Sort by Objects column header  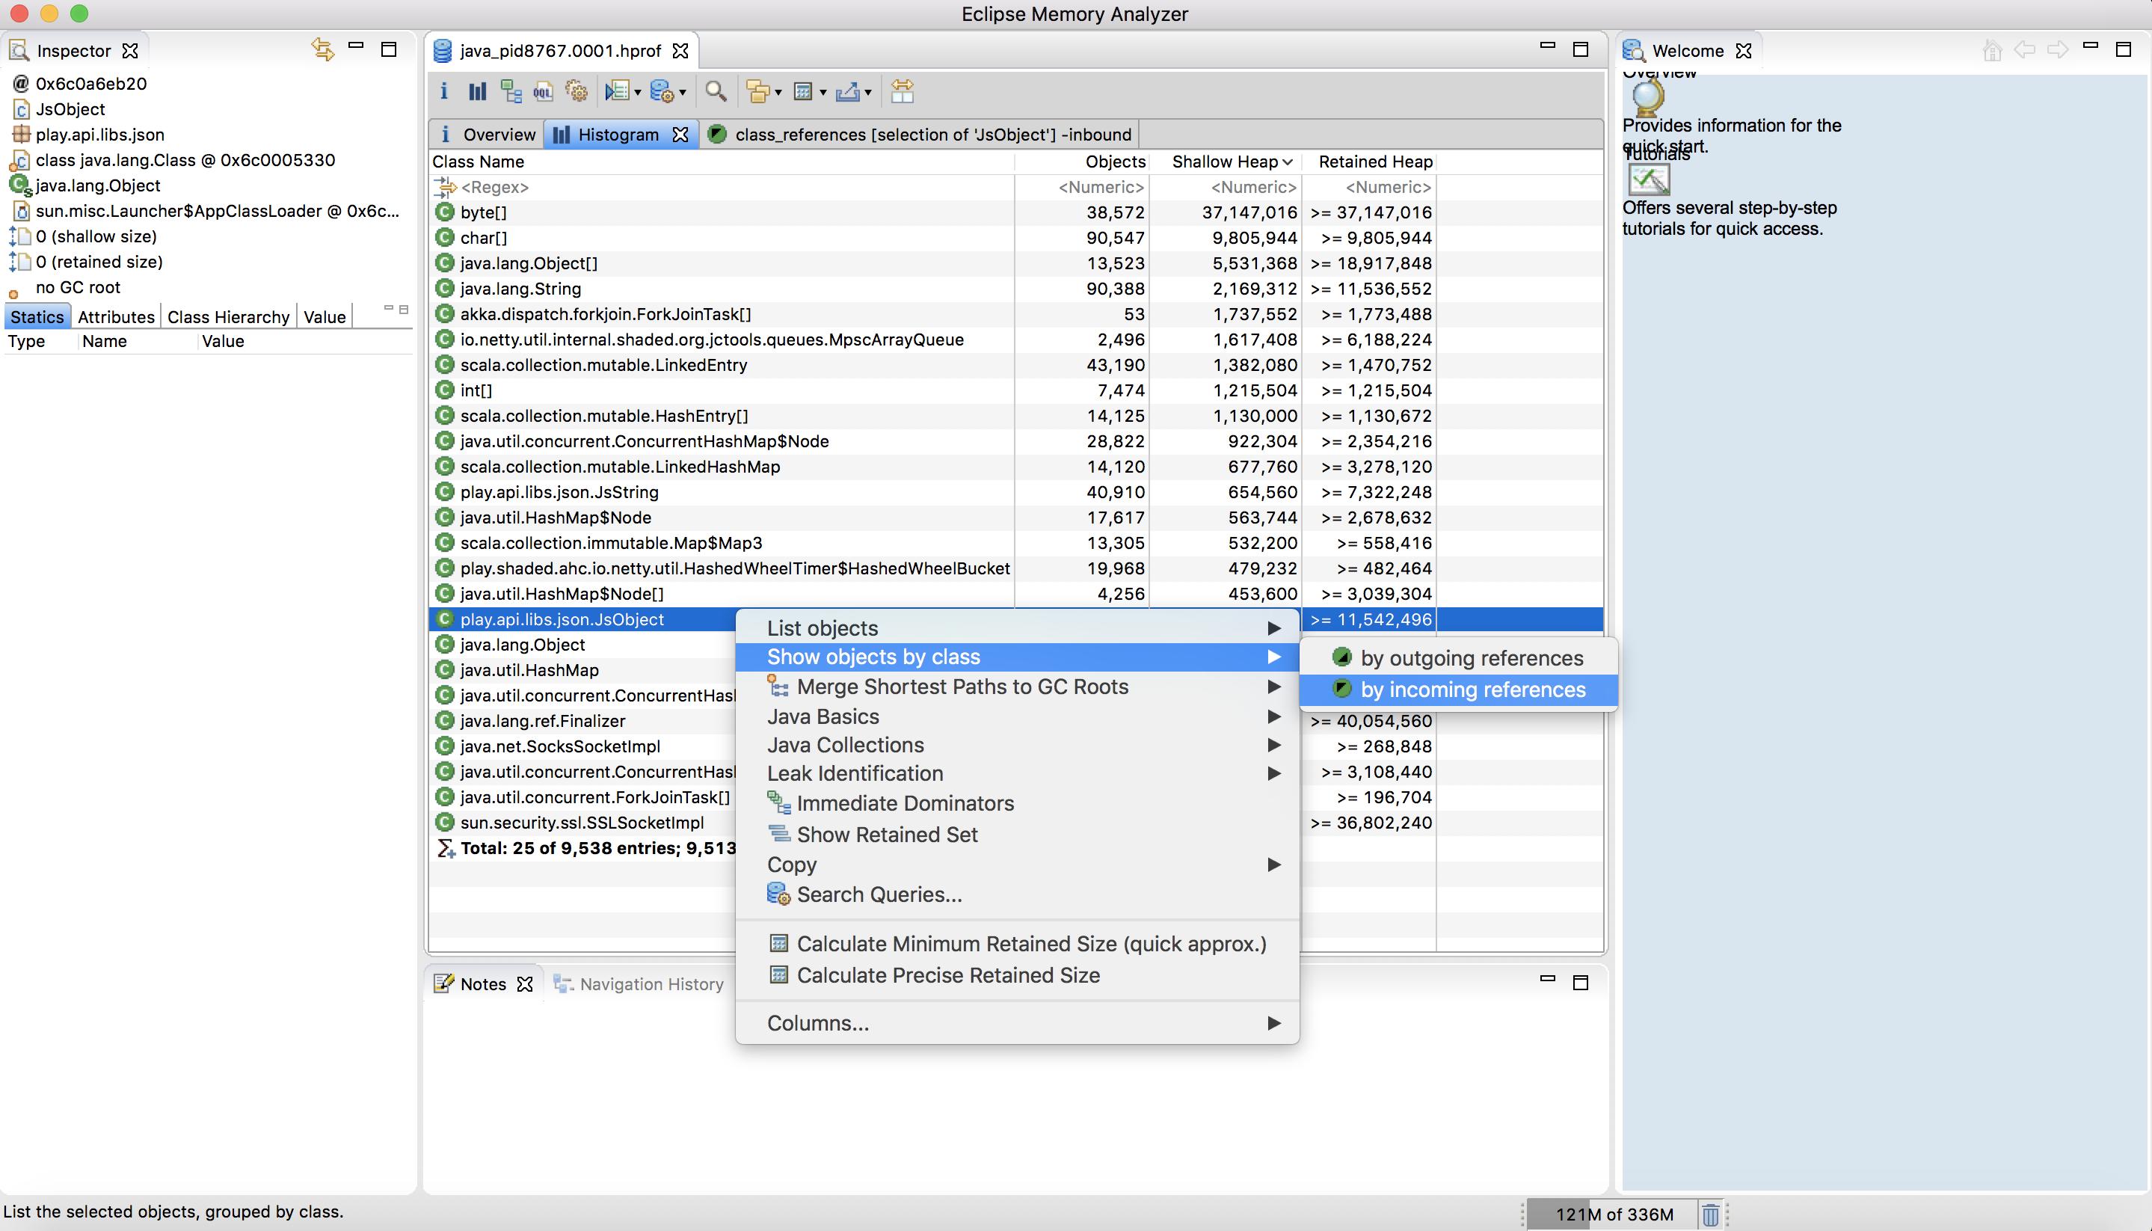pos(1082,162)
